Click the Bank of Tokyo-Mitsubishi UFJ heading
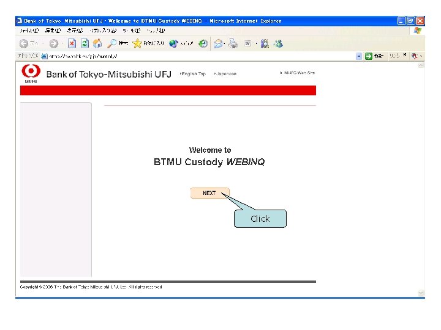The height and width of the screenshot is (330, 441). pos(109,74)
